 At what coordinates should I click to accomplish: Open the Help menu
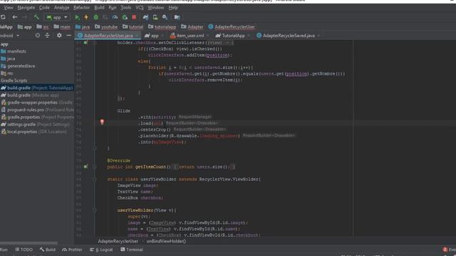pyautogui.click(x=173, y=8)
